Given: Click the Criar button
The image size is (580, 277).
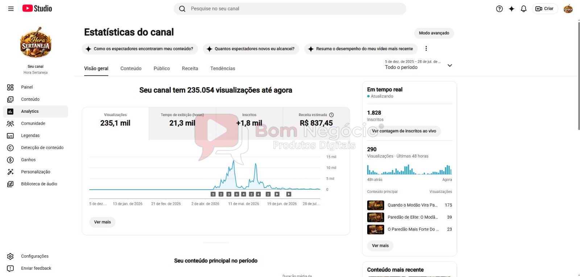Looking at the screenshot, I should [x=545, y=9].
